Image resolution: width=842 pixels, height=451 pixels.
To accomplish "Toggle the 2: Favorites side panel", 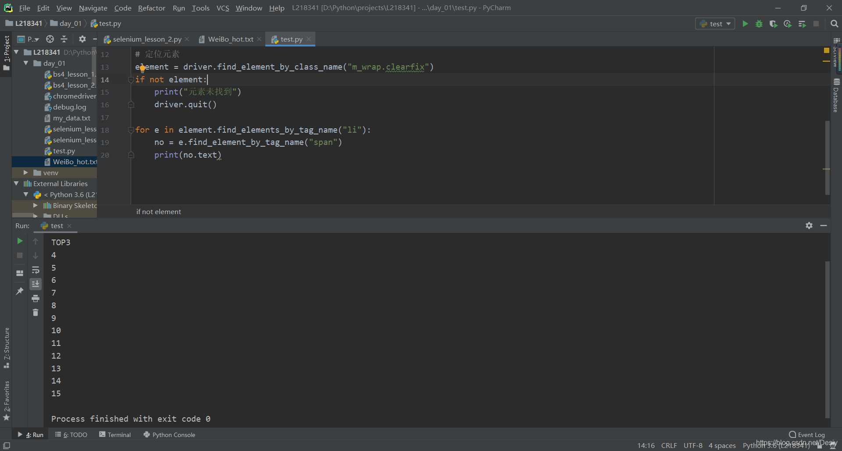I will (6, 400).
